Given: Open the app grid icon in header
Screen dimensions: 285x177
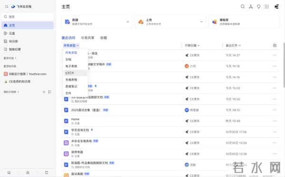Looking at the screenshot, I should [x=266, y=7].
